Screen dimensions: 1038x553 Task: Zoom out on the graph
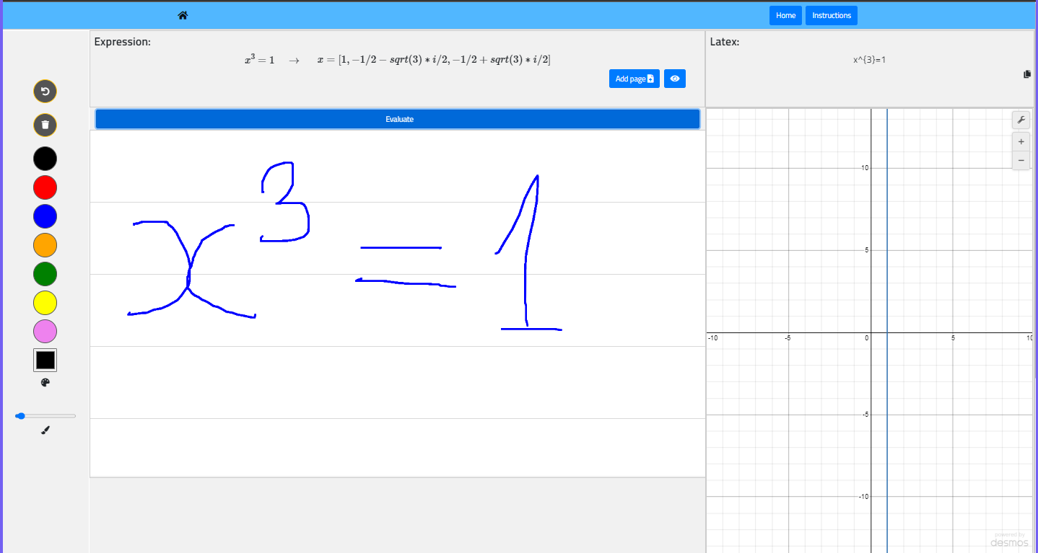coord(1021,160)
